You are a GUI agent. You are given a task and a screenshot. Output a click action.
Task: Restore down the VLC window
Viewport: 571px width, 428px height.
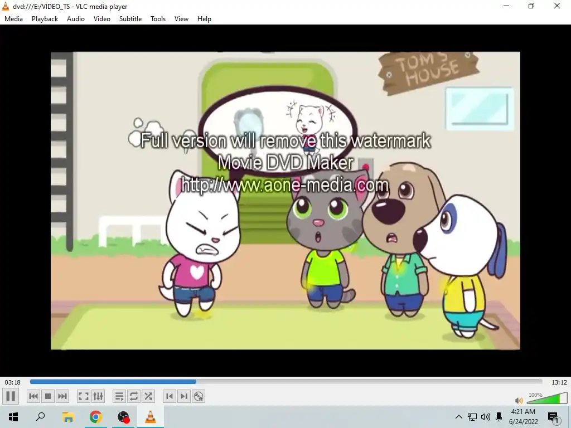[x=531, y=6]
